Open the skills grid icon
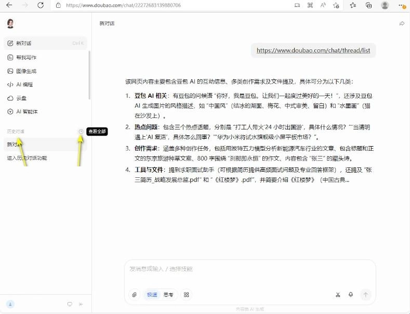Image resolution: width=410 pixels, height=314 pixels. 187,295
